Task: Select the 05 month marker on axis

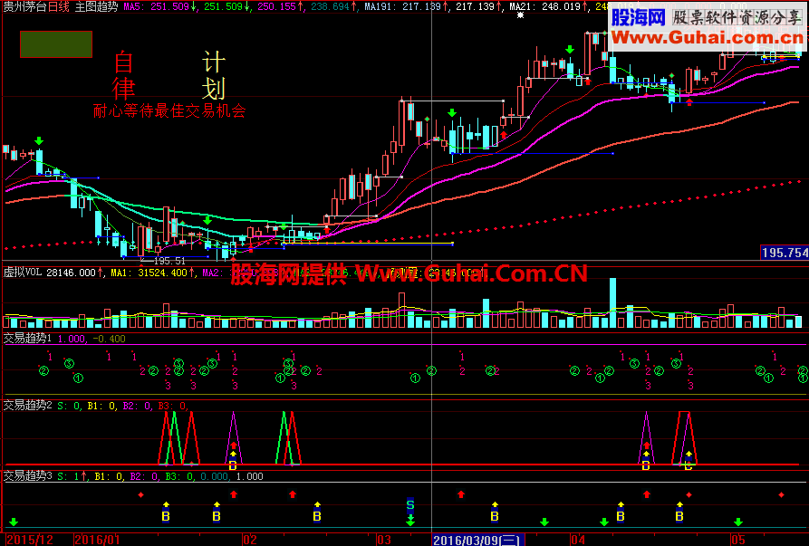Action: click(x=738, y=540)
